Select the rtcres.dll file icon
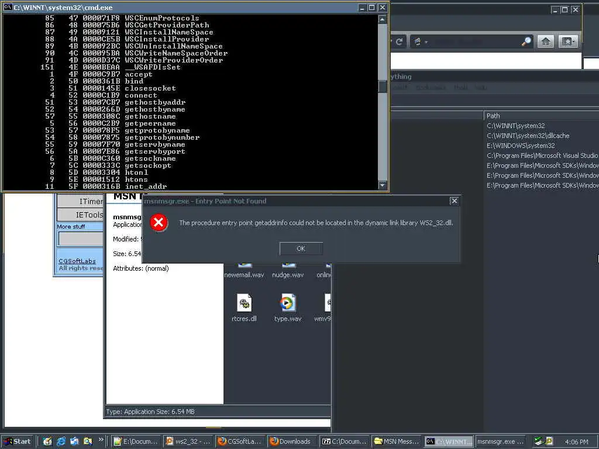Viewport: 599px width, 449px height. 244,303
